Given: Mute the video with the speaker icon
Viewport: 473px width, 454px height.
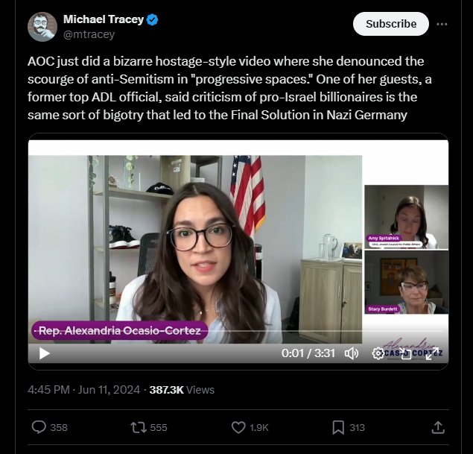Looking at the screenshot, I should tap(352, 353).
